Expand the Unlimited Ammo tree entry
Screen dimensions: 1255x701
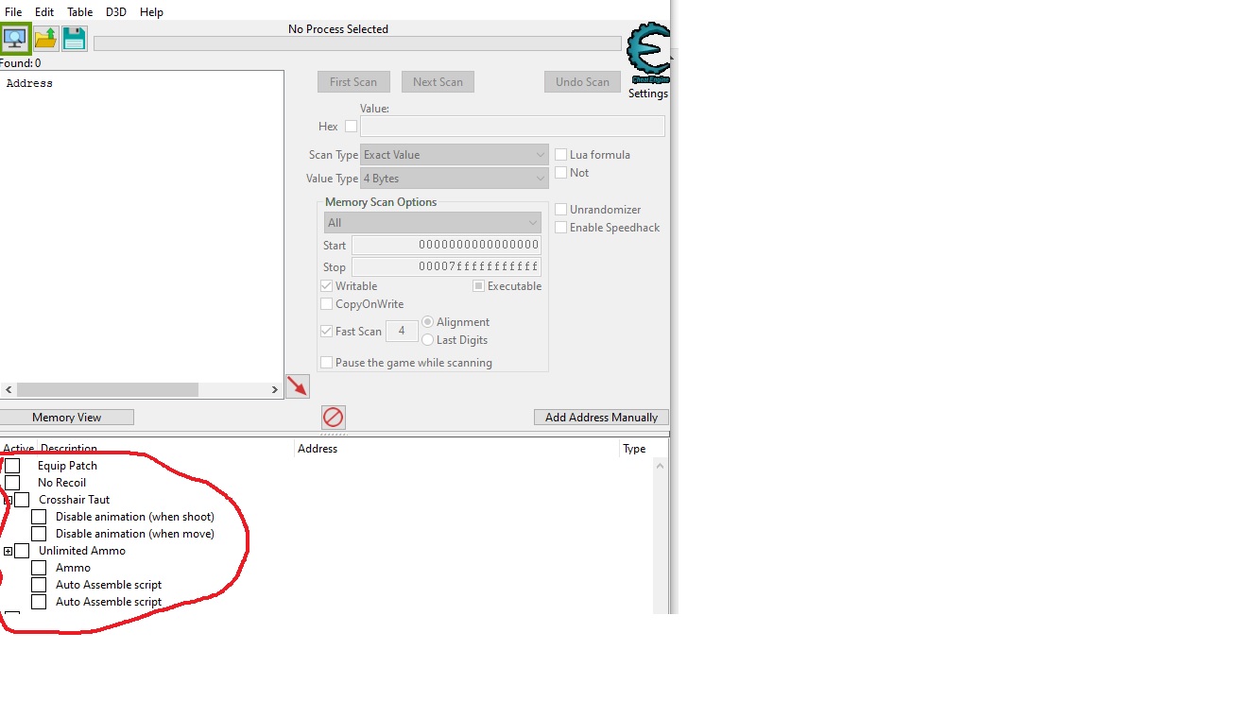(x=8, y=551)
